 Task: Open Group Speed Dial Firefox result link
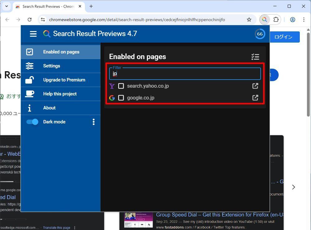pos(220,215)
